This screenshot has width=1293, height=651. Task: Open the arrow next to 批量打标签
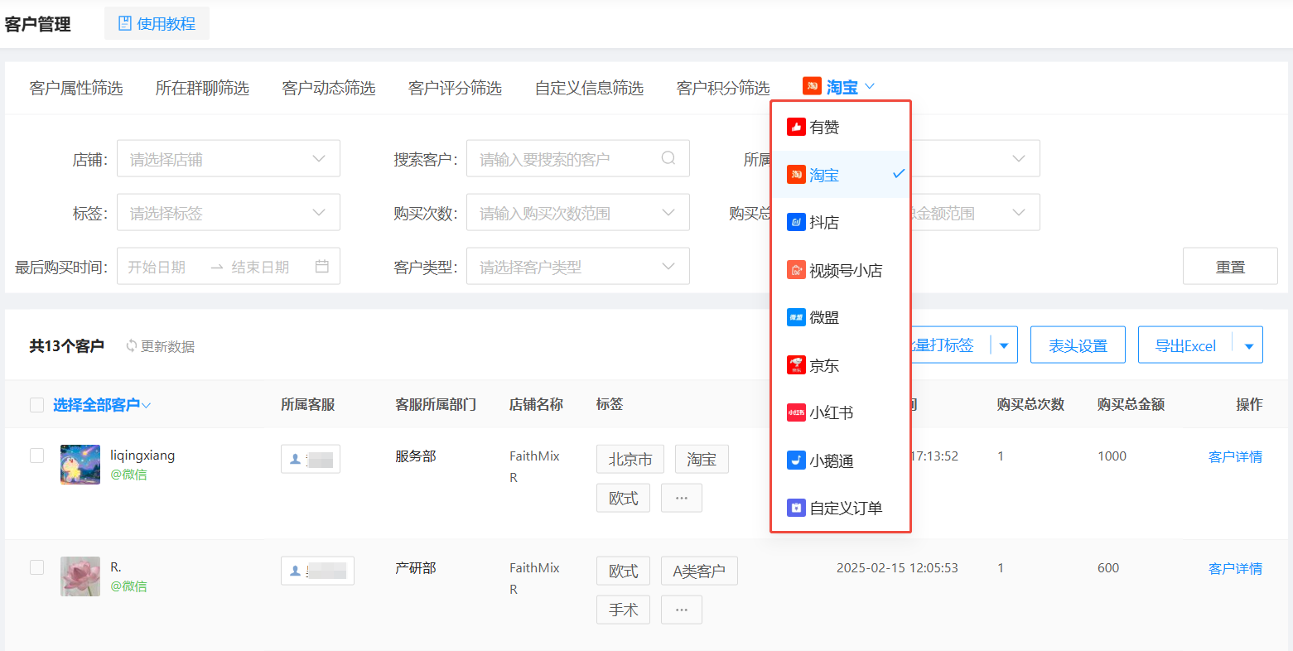[x=1004, y=345]
